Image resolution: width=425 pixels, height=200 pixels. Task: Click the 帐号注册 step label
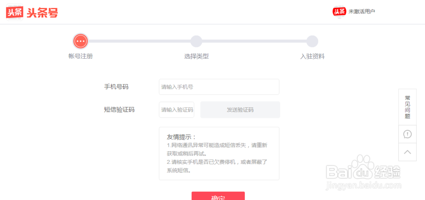80,57
